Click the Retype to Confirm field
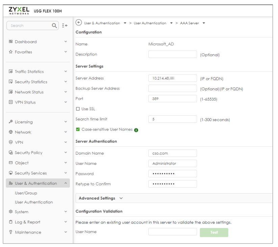 [x=173, y=184]
